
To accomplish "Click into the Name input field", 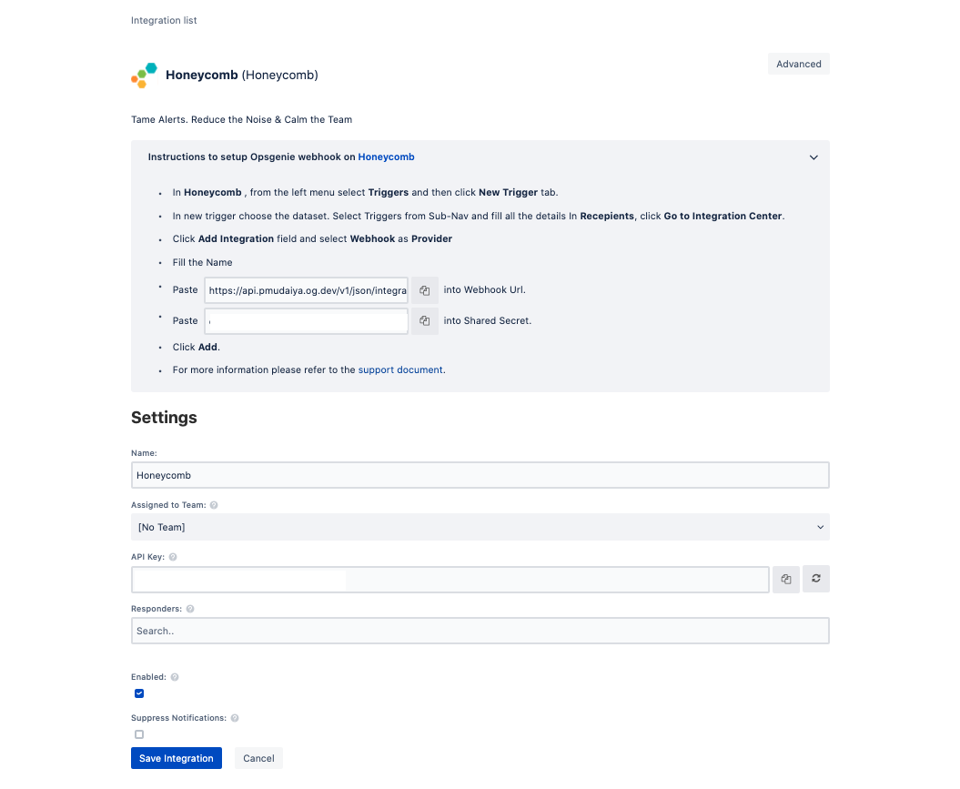I will (480, 476).
